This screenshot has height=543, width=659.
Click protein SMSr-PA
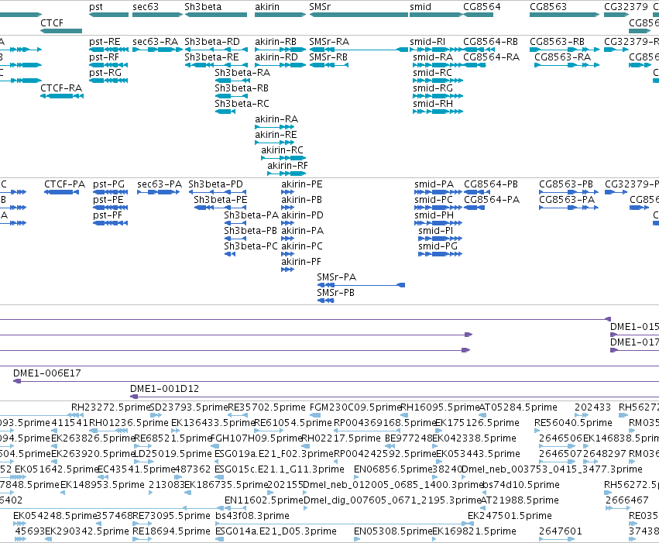361,285
